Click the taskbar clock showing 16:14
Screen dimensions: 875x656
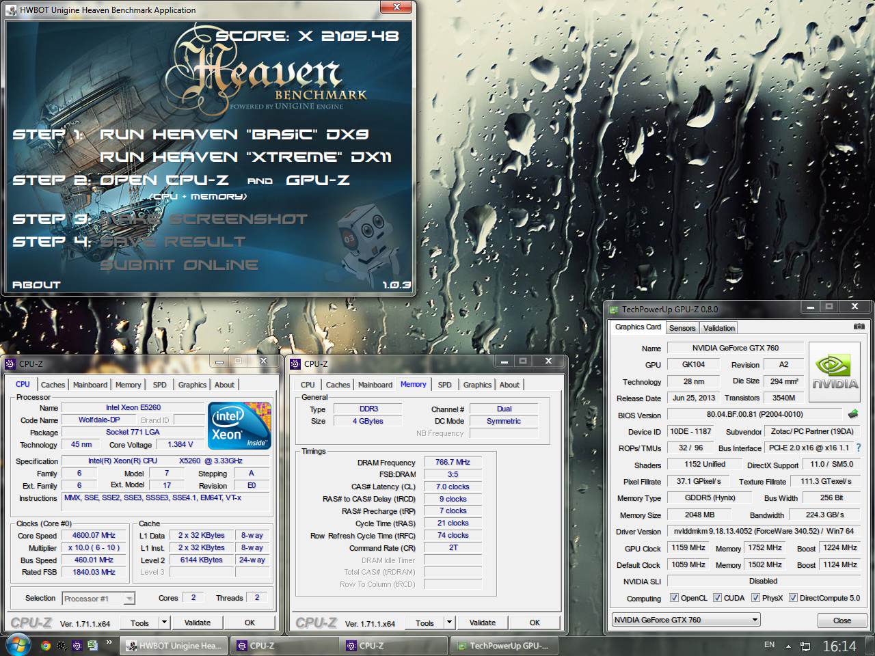coord(839,646)
